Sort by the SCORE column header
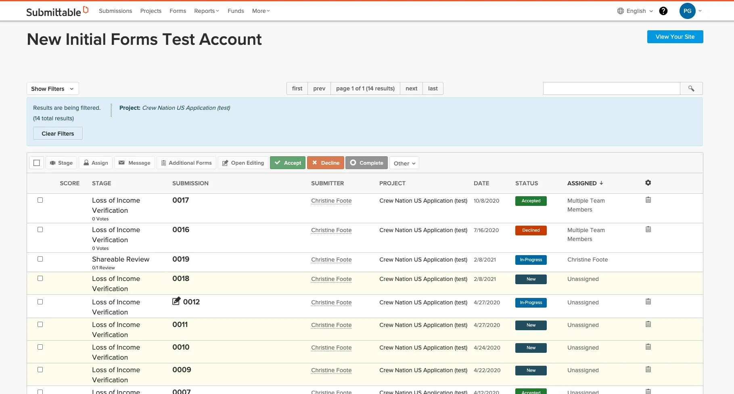Image resolution: width=734 pixels, height=394 pixels. pos(70,183)
